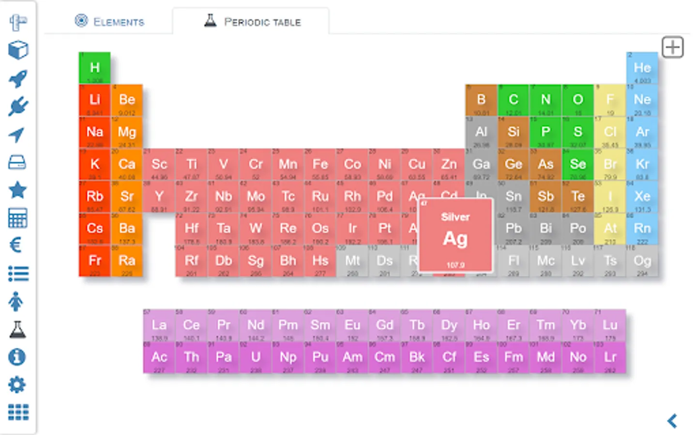Open the flask chemistry icon in sidebar
Viewport: 697px width, 435px height.
(18, 330)
